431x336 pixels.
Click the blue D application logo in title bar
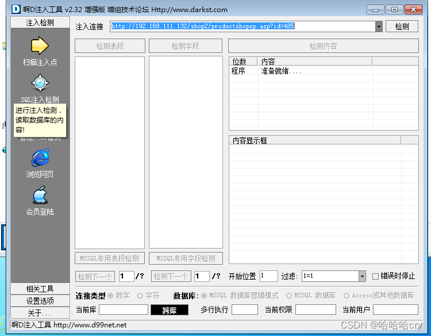[x=16, y=9]
